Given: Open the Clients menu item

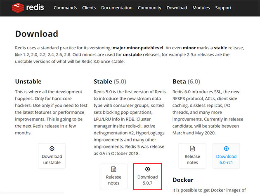Looking at the screenshot, I should (89, 8).
